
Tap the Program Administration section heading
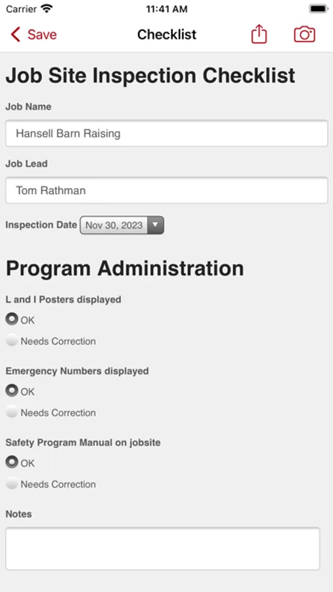tap(125, 268)
